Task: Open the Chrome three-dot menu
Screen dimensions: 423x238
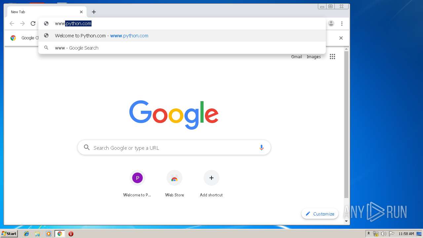Action: pyautogui.click(x=342, y=23)
